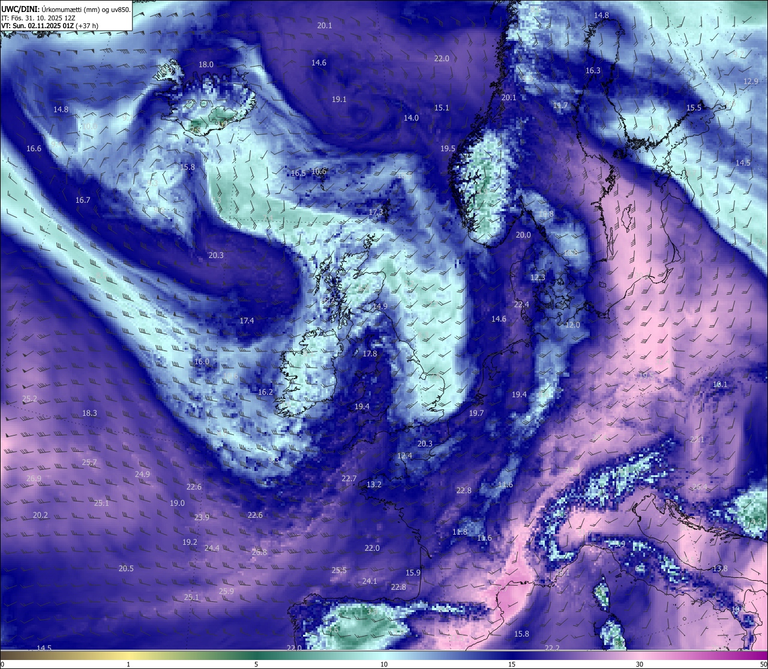The width and height of the screenshot is (768, 669).
Task: Click the VT: Sun. 02.11.2025 01Z line
Action: [x=50, y=26]
